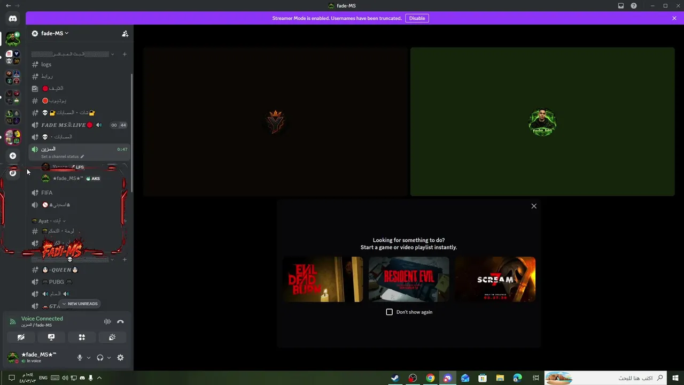Start the Scream 7 video
Image resolution: width=684 pixels, height=385 pixels.
click(495, 279)
